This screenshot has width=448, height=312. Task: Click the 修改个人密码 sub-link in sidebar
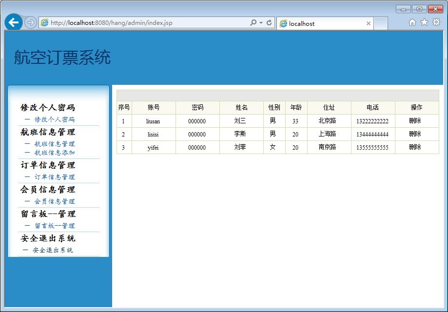[x=55, y=119]
